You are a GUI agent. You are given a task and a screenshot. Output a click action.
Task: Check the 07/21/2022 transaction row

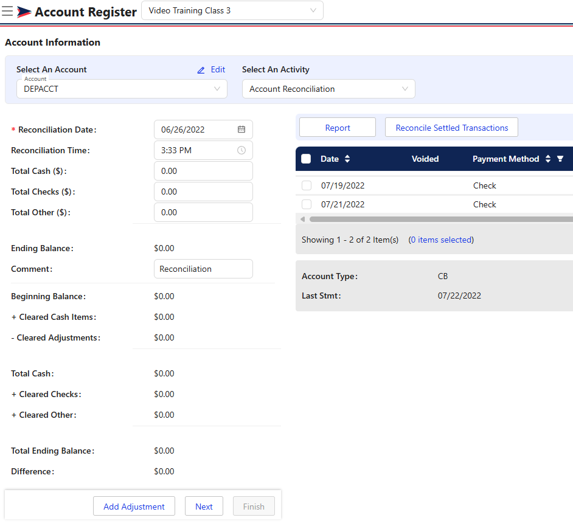[307, 204]
